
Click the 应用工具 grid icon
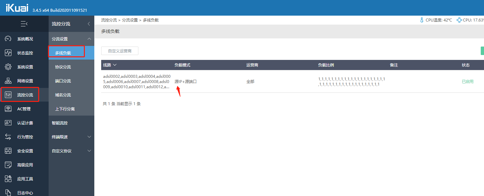click(x=8, y=179)
